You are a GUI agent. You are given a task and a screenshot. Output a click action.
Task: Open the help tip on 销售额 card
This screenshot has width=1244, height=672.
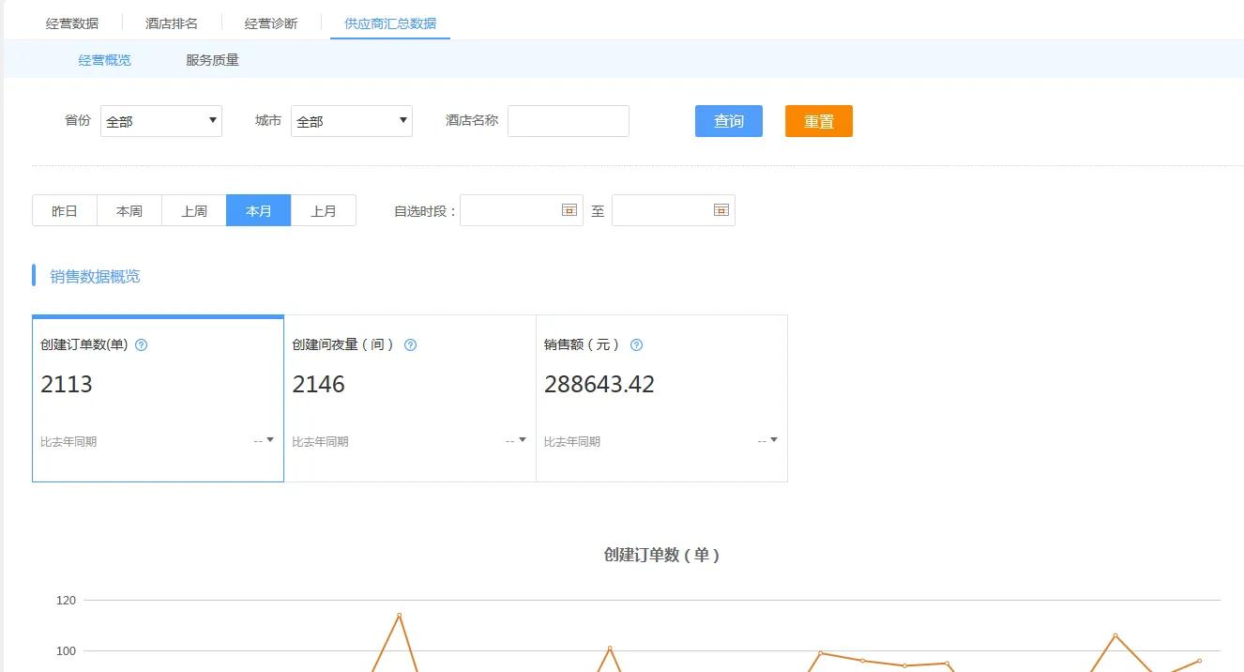click(x=635, y=344)
